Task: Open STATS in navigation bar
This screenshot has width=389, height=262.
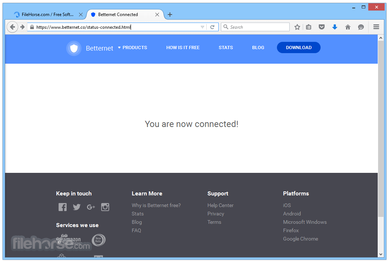Action: 226,47
